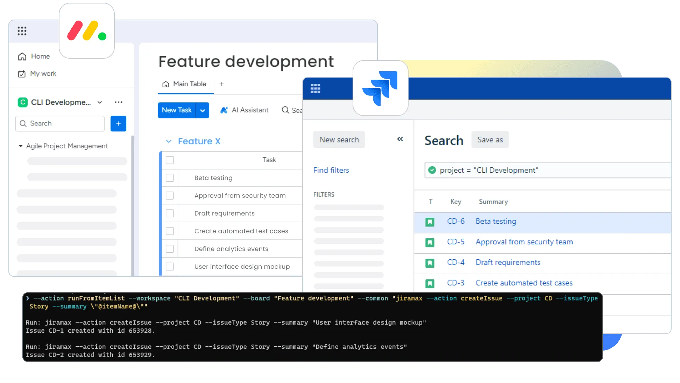This screenshot has width=680, height=383.
Task: Click the board search magnifier icon
Action: point(285,110)
